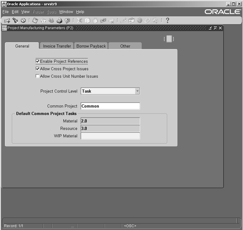Click the Delete Record icon
The width and height of the screenshot is (243, 230).
[x=112, y=21]
